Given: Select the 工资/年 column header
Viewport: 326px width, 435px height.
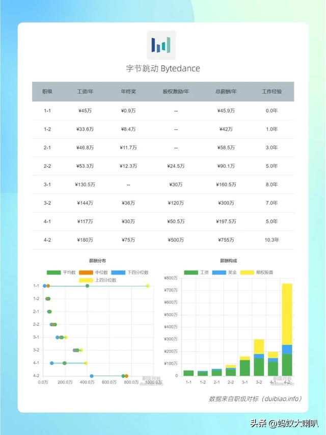Looking at the screenshot, I should (x=85, y=91).
